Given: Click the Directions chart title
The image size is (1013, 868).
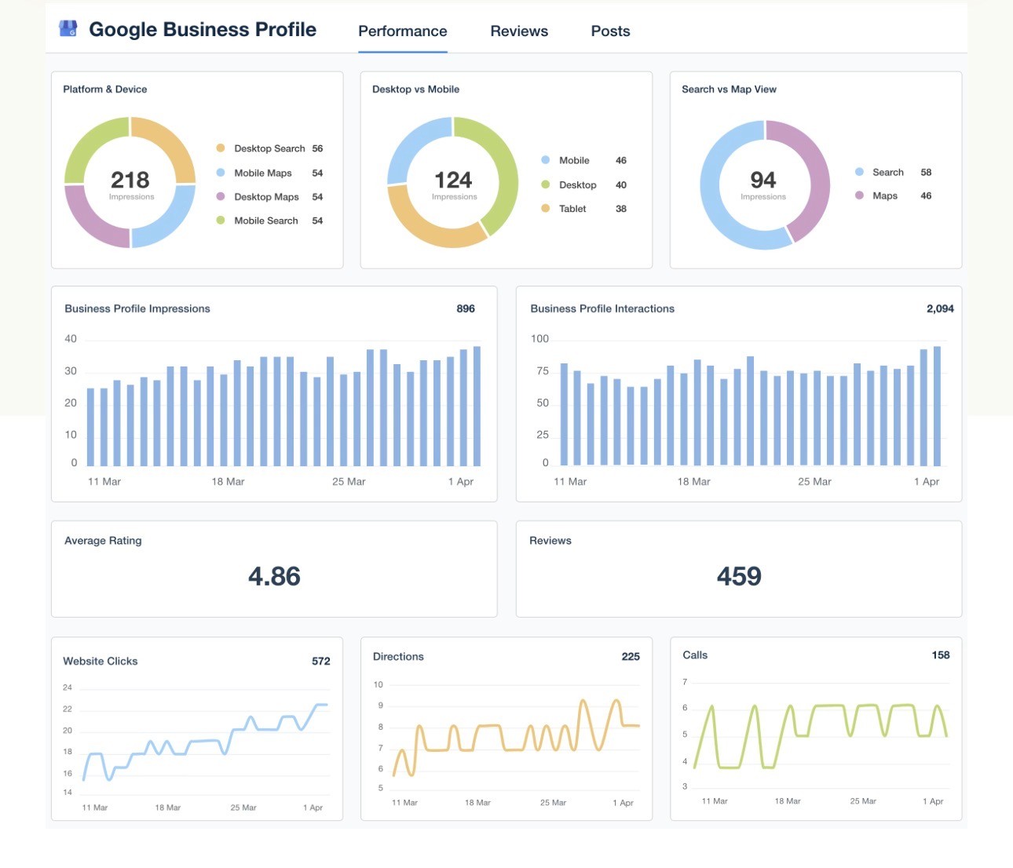Looking at the screenshot, I should coord(398,657).
